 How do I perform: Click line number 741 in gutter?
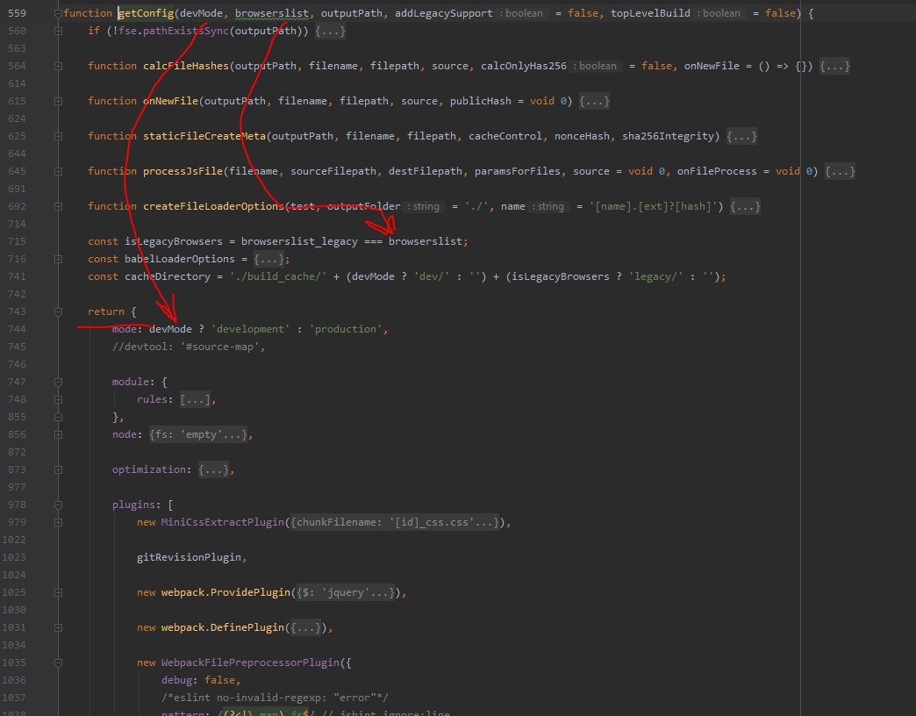[x=17, y=276]
